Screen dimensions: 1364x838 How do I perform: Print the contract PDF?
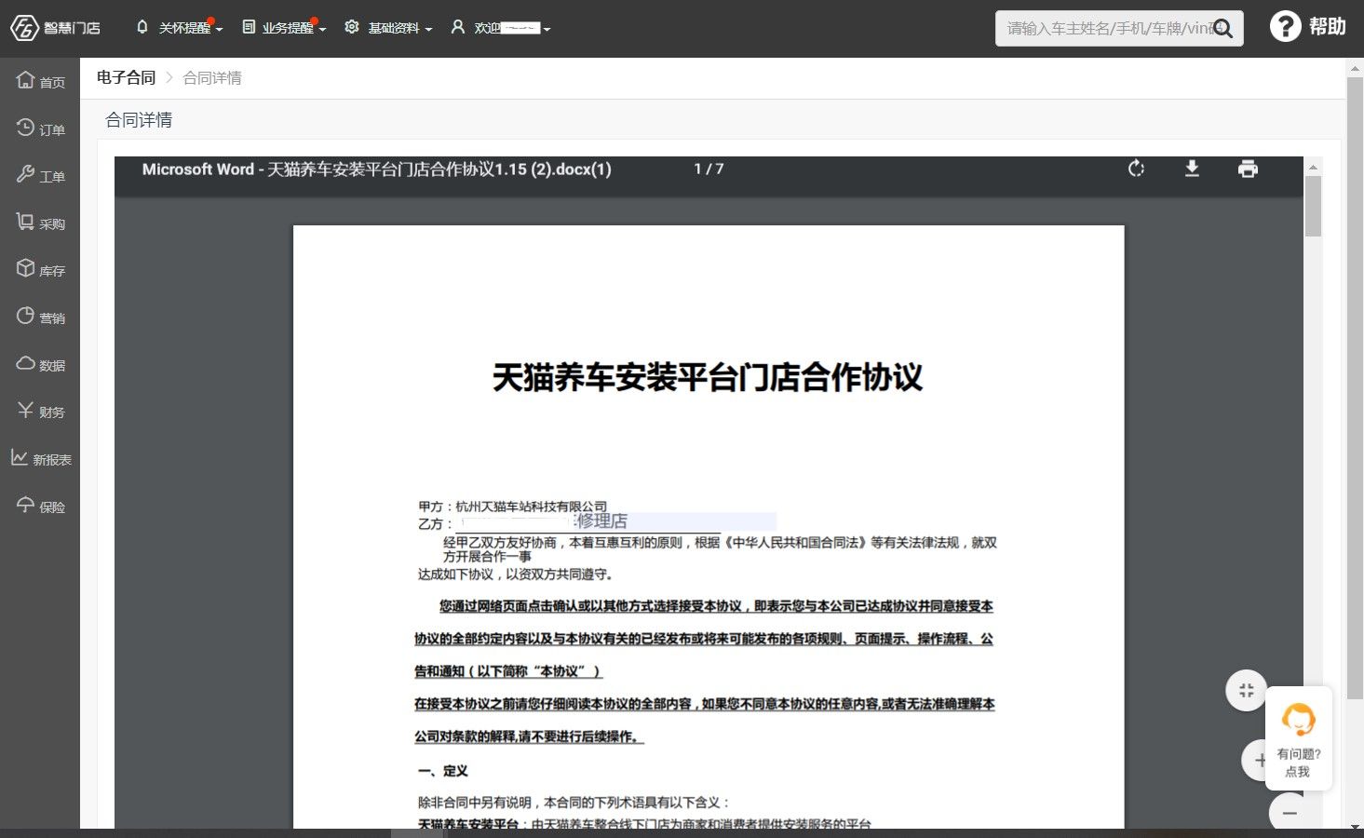[x=1248, y=169]
